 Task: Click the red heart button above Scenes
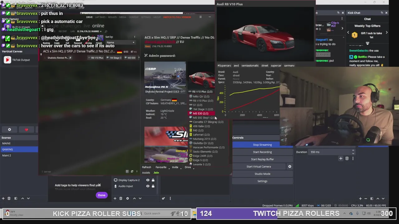tap(26, 129)
